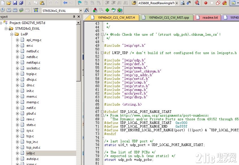Select autoip.c in the project tree
This screenshot has height=165, width=239.
[x=32, y=159]
